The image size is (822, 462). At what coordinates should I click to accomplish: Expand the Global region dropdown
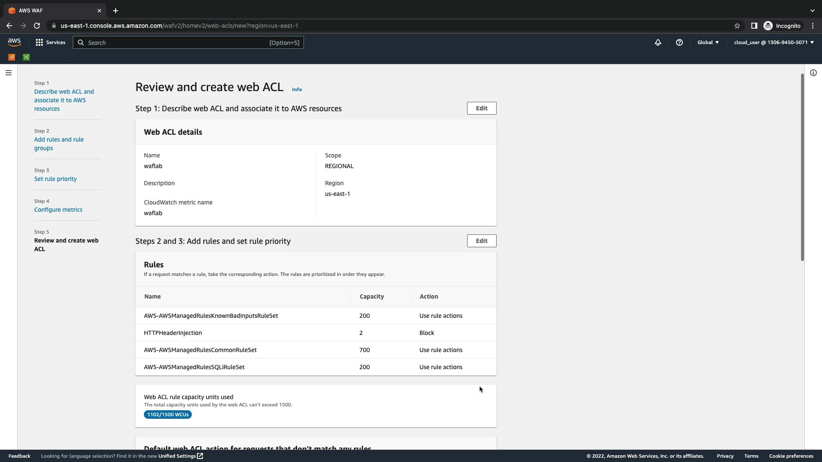(x=708, y=42)
